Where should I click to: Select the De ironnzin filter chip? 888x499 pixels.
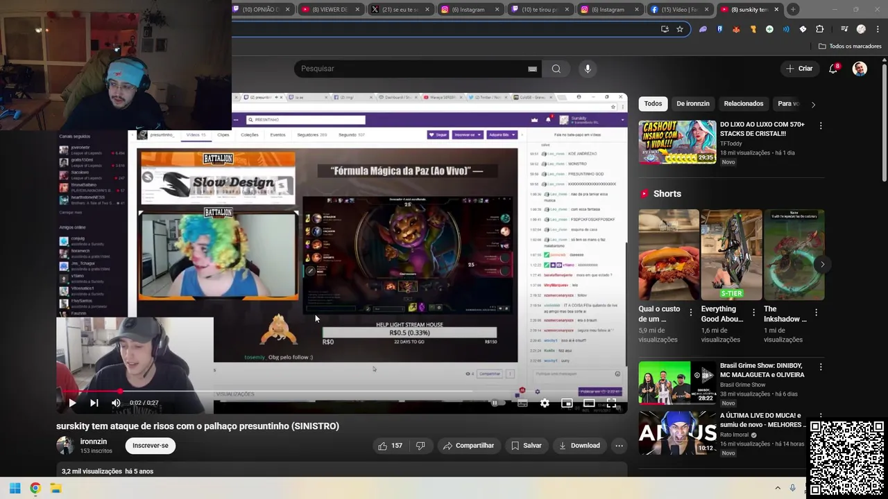[693, 103]
